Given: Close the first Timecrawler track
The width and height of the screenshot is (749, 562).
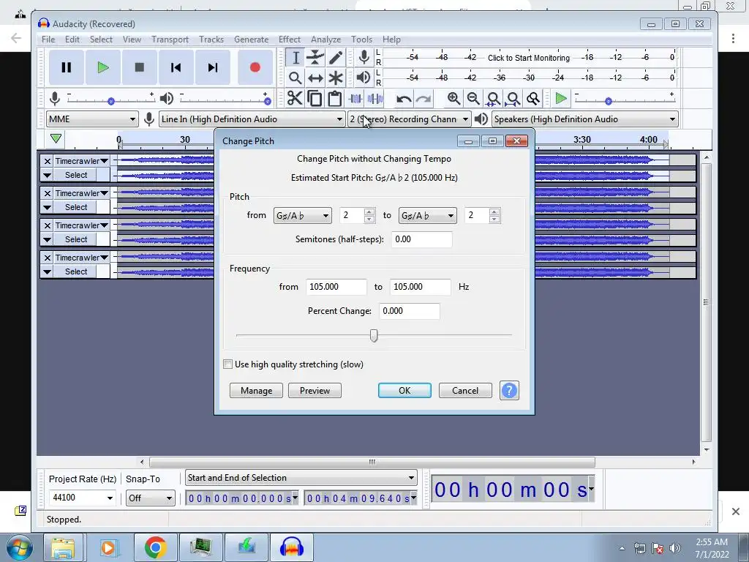Looking at the screenshot, I should click(47, 162).
